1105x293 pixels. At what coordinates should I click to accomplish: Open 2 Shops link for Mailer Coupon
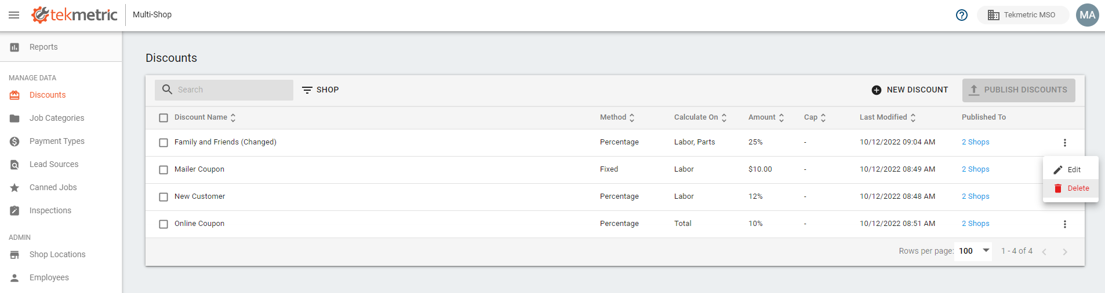(x=976, y=169)
